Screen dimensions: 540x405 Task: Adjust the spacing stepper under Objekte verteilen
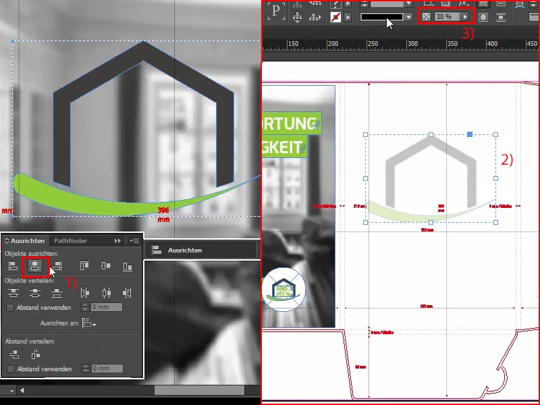point(85,307)
